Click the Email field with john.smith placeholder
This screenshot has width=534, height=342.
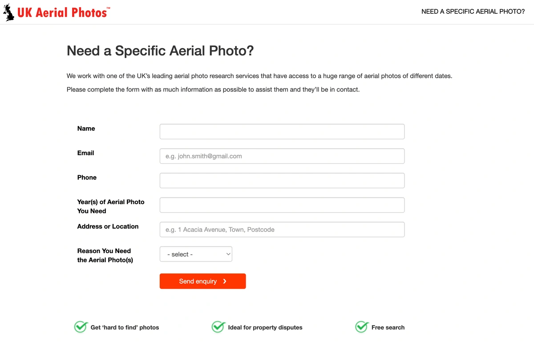(x=282, y=156)
